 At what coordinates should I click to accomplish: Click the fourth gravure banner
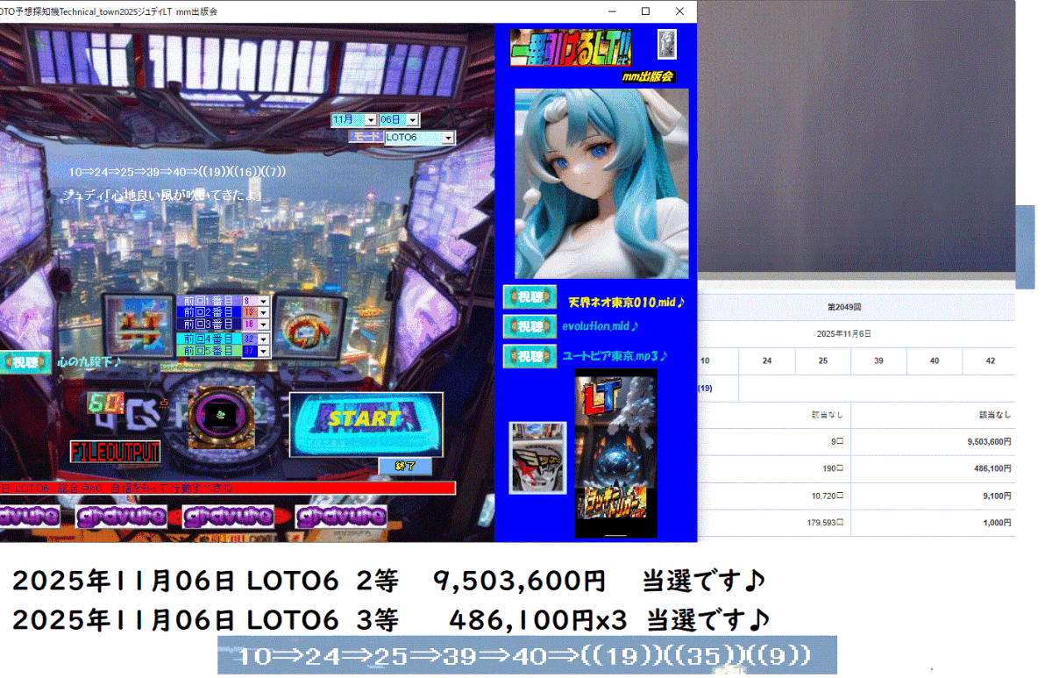click(x=341, y=516)
